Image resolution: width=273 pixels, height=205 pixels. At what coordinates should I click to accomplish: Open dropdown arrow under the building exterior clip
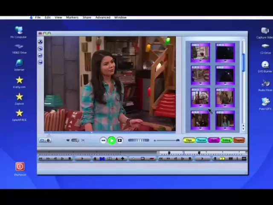coord(200,61)
